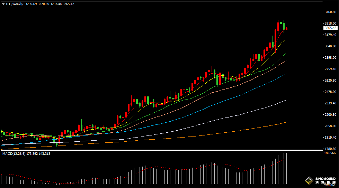Click the 182.566 MACD scale value

[x=329, y=153]
